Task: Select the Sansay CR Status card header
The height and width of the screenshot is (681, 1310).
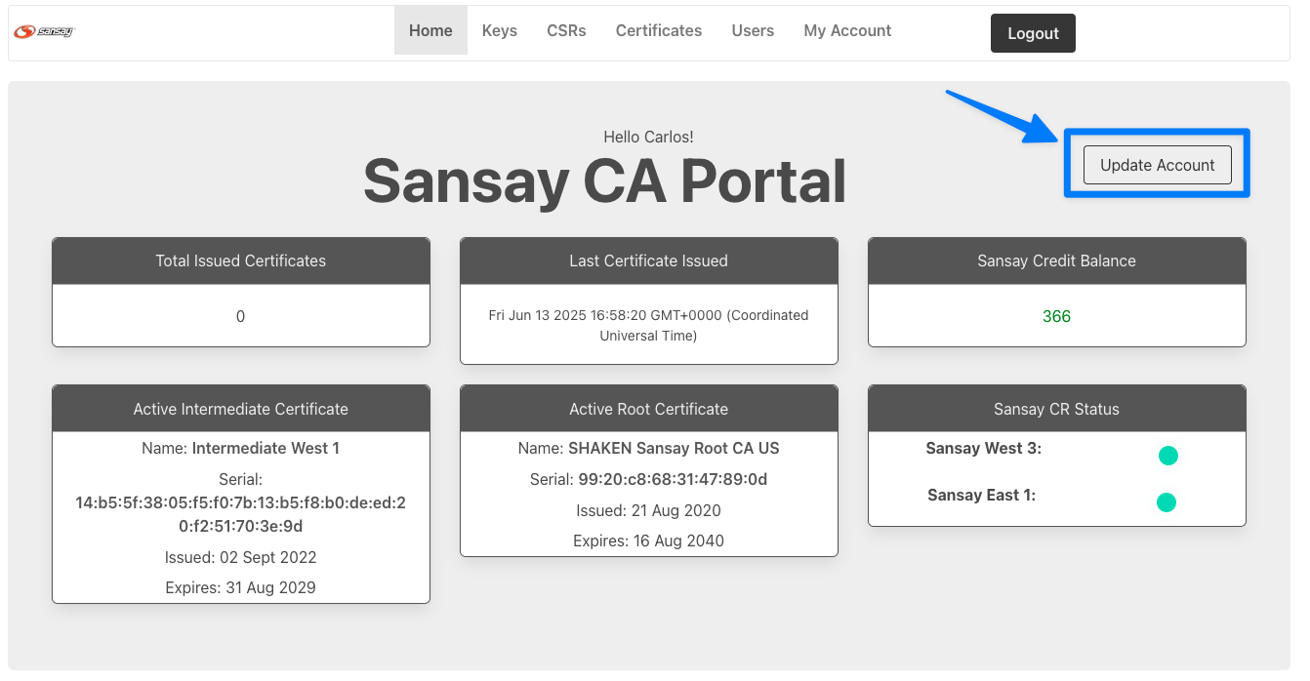Action: [1057, 410]
